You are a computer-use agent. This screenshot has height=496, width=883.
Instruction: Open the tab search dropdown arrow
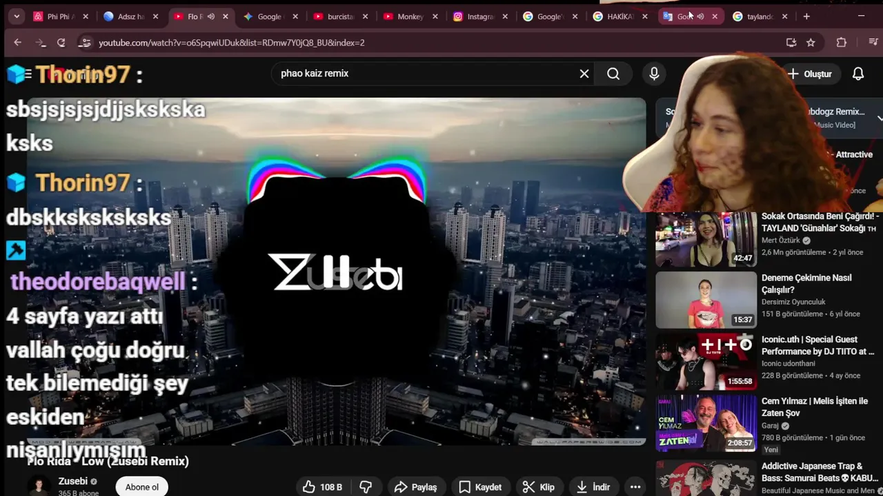click(x=17, y=17)
